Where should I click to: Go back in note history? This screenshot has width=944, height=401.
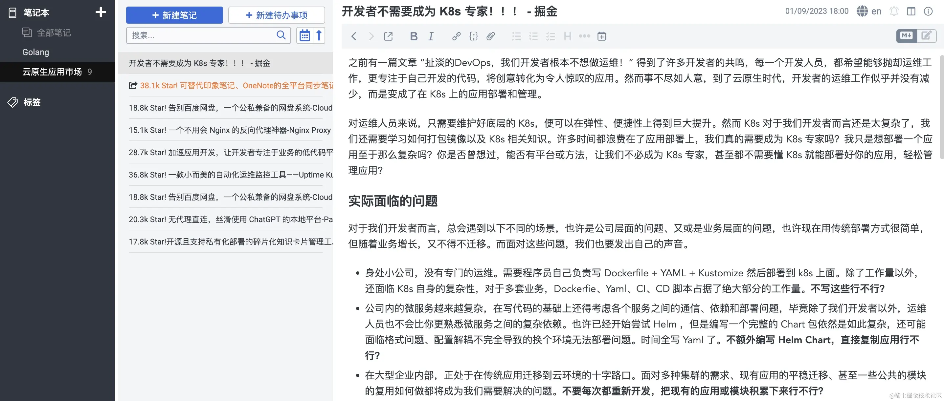tap(354, 36)
